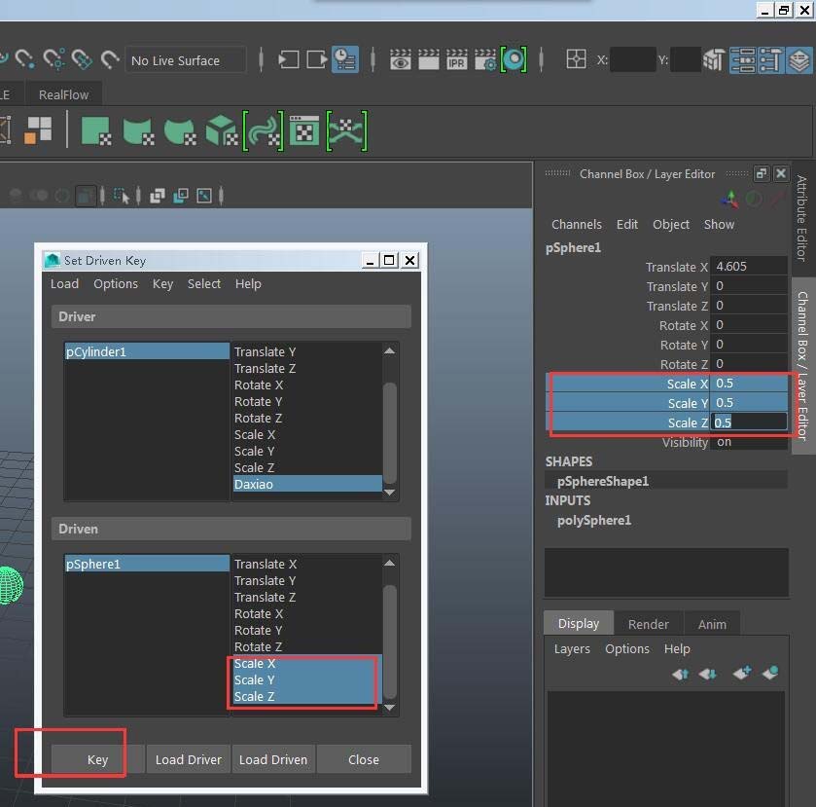Select pCylinder1 in the Driver list
This screenshot has width=816, height=807.
tap(147, 351)
